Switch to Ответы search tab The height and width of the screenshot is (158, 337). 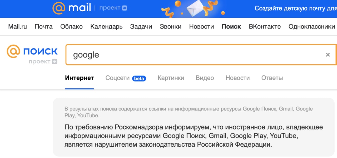(272, 78)
